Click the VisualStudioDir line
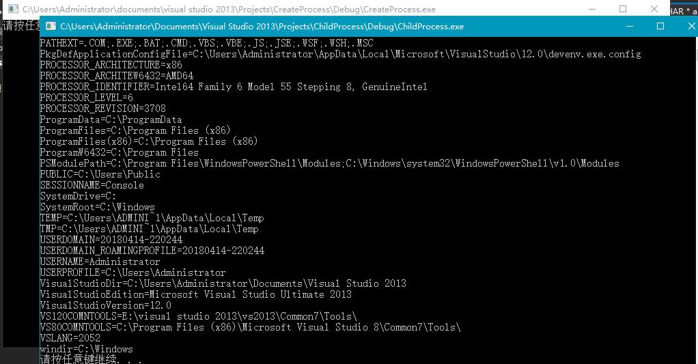Image resolution: width=698 pixels, height=364 pixels. (223, 283)
